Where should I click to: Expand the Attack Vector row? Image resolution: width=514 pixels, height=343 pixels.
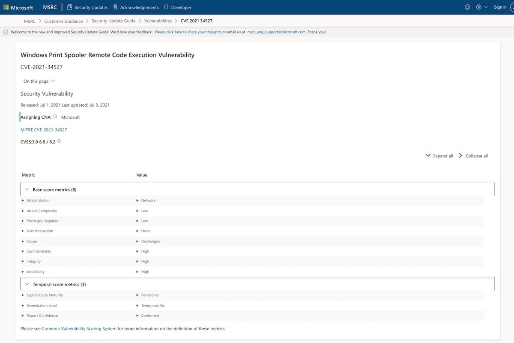(23, 201)
